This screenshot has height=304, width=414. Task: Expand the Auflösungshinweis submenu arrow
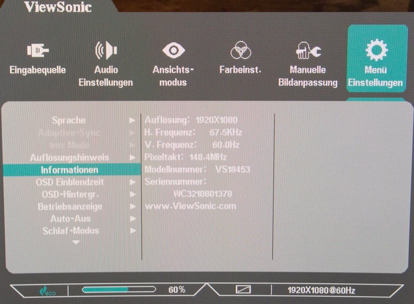click(x=132, y=158)
